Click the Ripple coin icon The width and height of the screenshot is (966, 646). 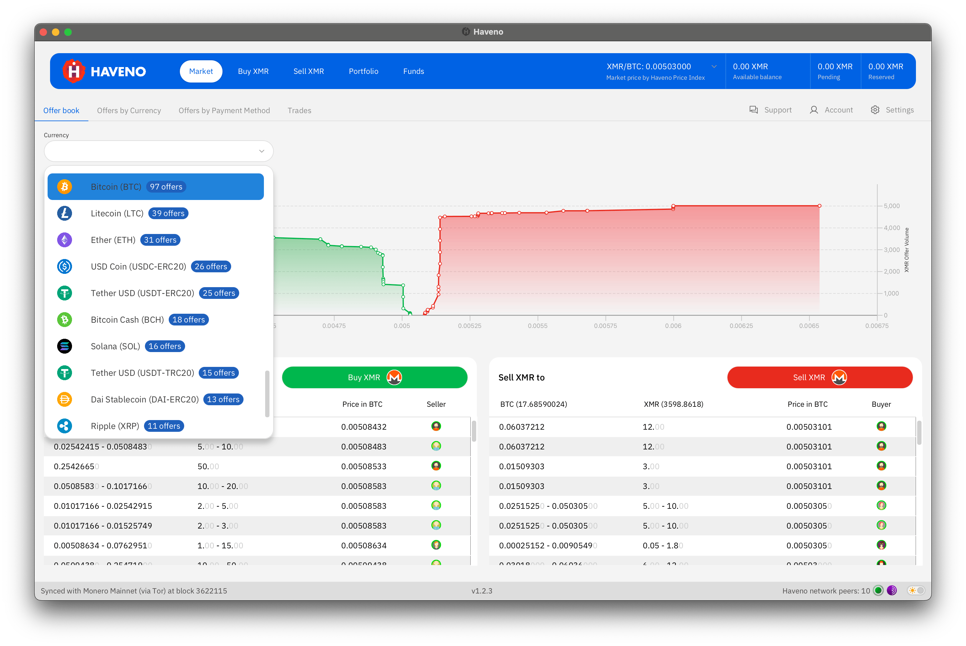pyautogui.click(x=65, y=426)
